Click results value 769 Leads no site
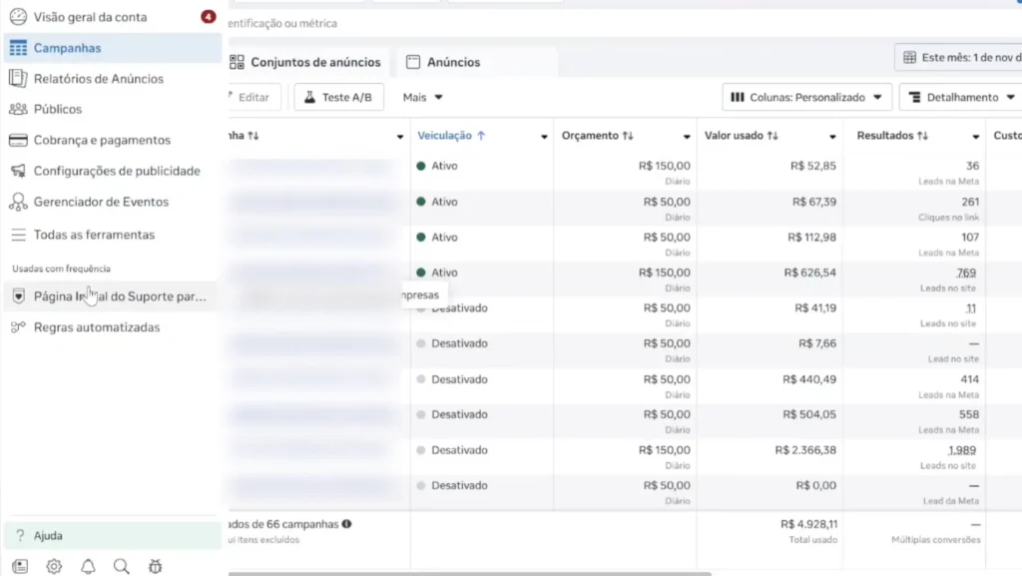 pos(966,273)
